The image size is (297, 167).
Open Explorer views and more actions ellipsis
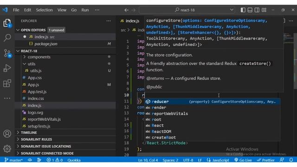tap(109, 21)
